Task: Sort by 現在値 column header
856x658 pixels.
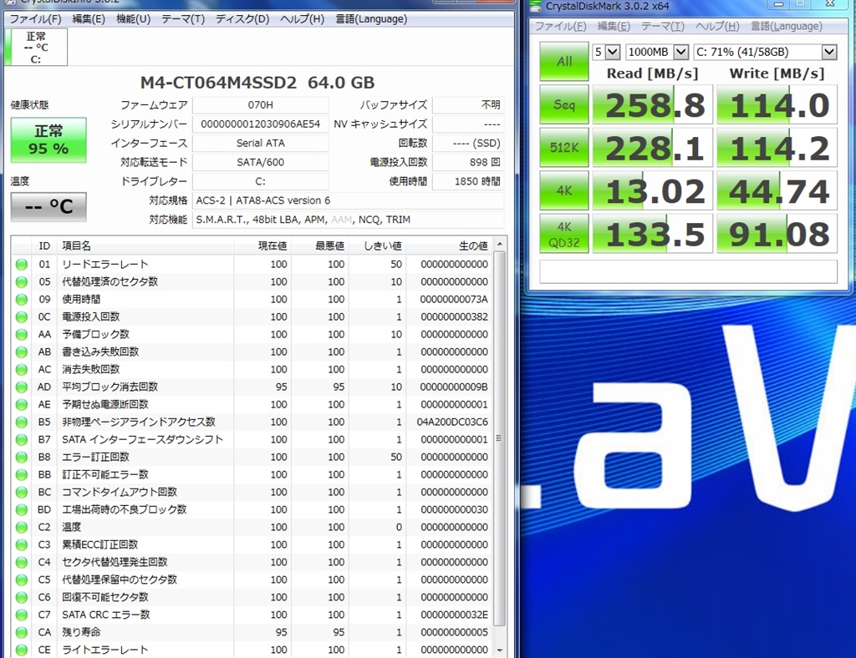Action: coord(262,245)
